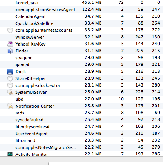The image size is (163, 165).
Task: Click the PID value 280 for com.apple.dock.extra
Action: 156,85
